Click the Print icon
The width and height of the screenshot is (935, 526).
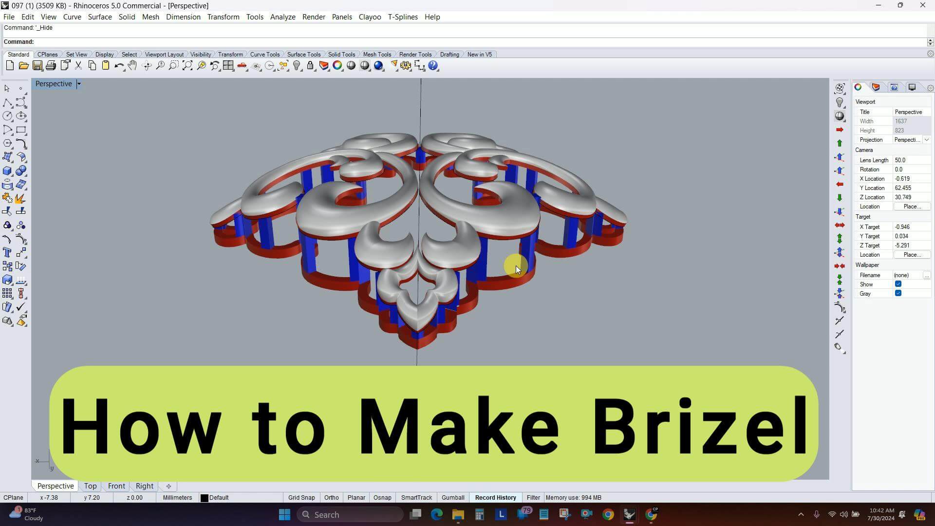pos(51,66)
